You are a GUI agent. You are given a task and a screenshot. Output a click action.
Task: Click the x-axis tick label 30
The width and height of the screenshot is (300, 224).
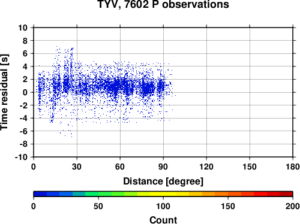point(77,167)
